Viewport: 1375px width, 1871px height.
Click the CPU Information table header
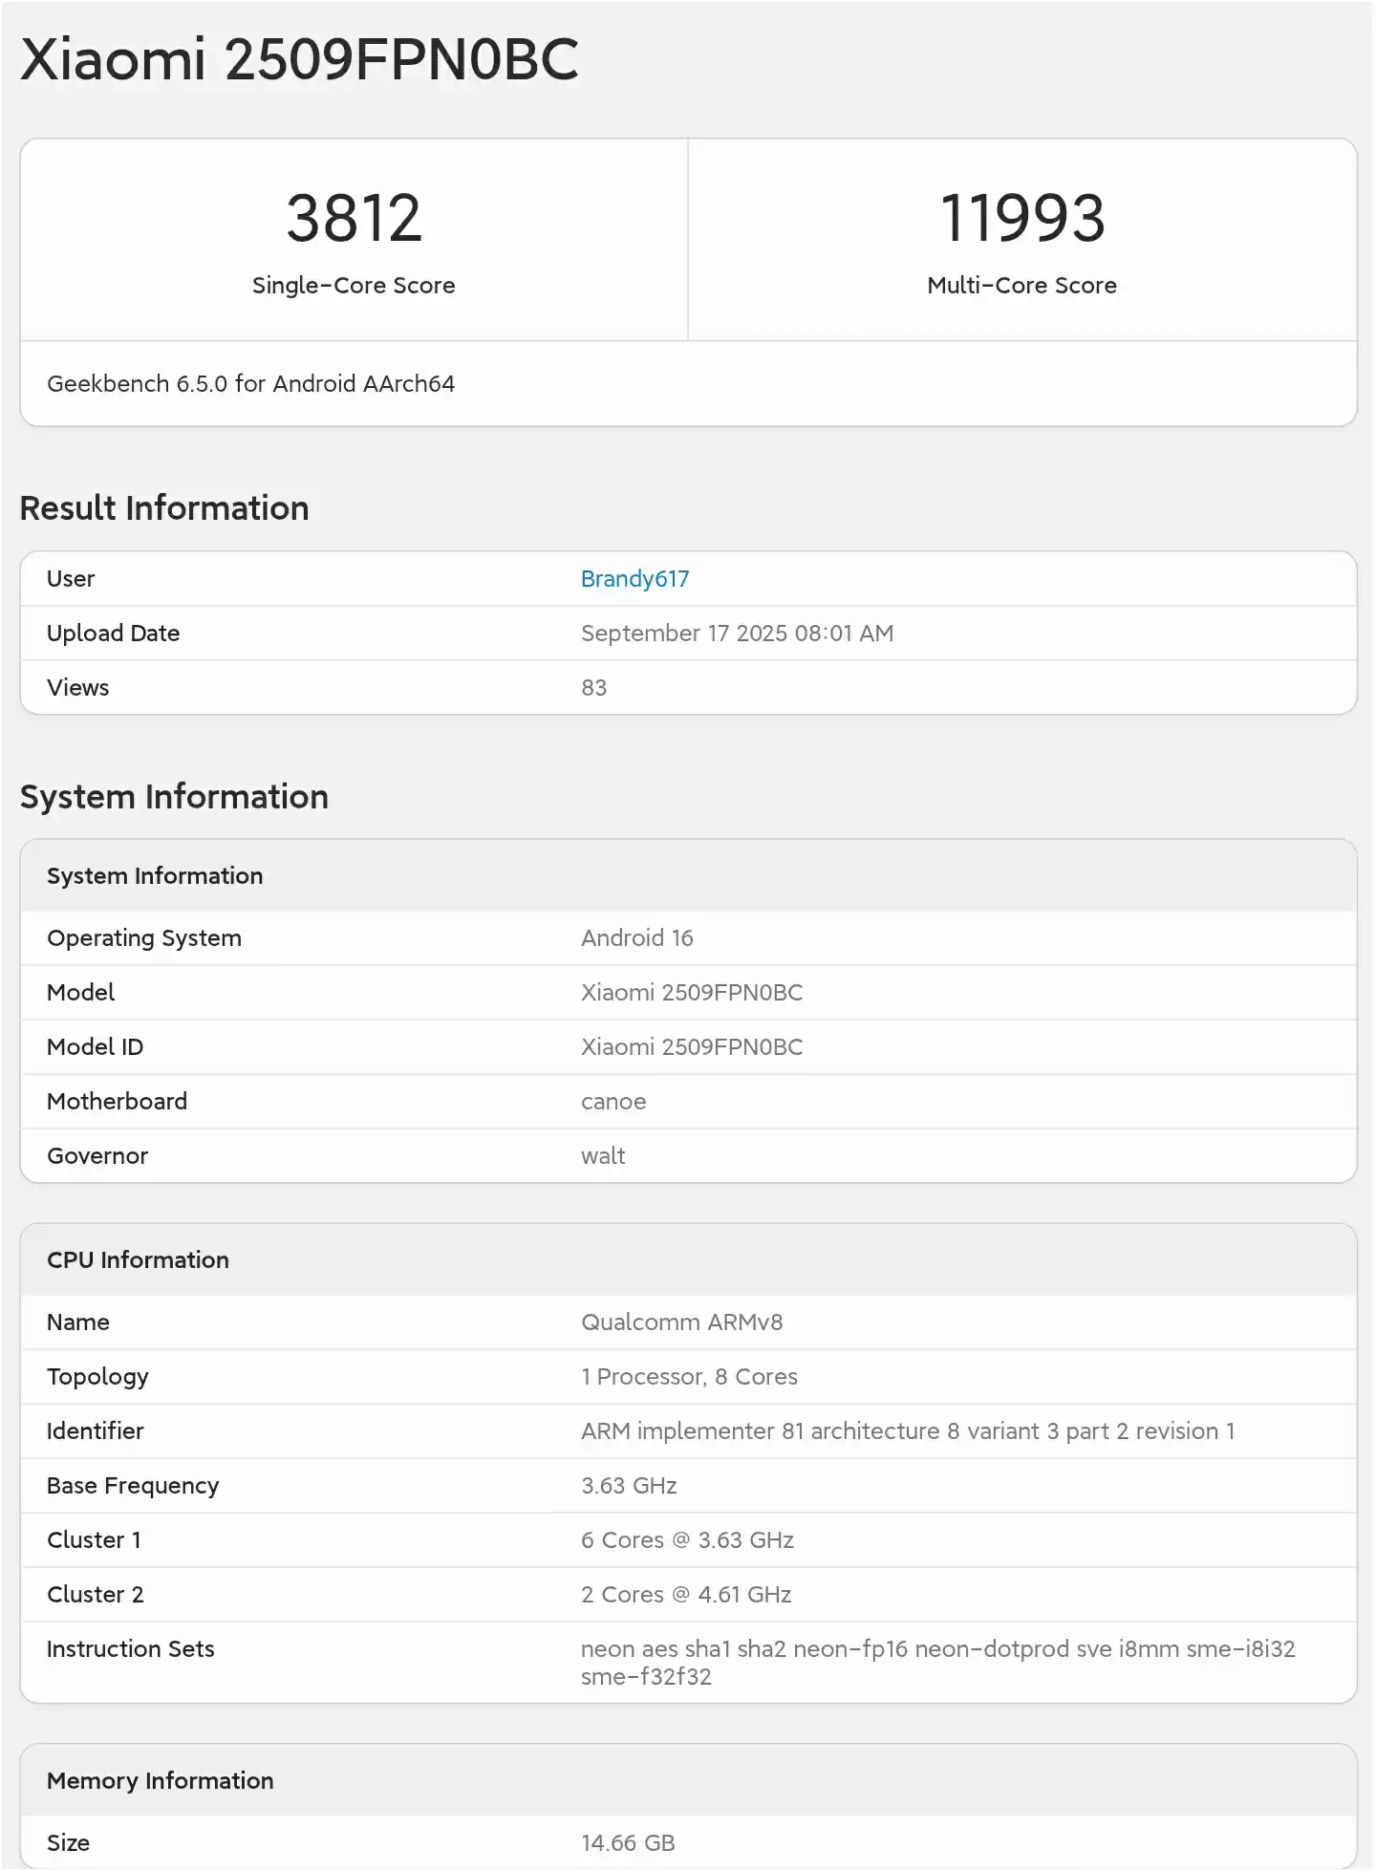[x=138, y=1260]
